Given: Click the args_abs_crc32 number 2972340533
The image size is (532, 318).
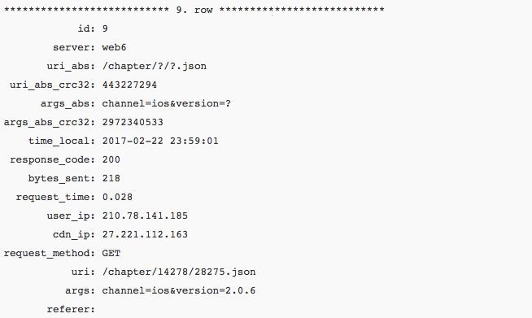Looking at the screenshot, I should click(x=133, y=122).
